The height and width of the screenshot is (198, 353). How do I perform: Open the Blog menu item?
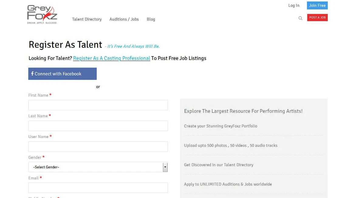click(x=151, y=19)
